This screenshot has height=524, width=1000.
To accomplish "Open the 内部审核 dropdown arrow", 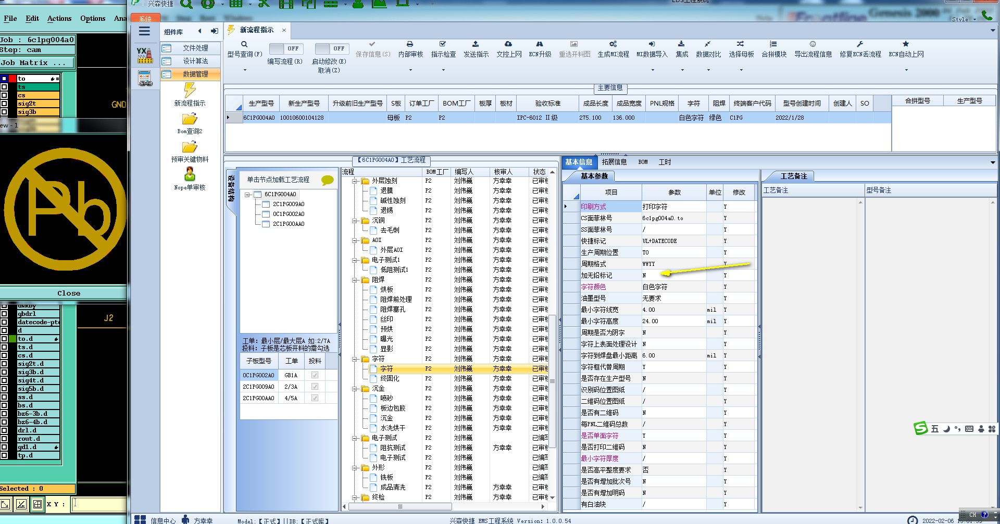I will [x=410, y=70].
